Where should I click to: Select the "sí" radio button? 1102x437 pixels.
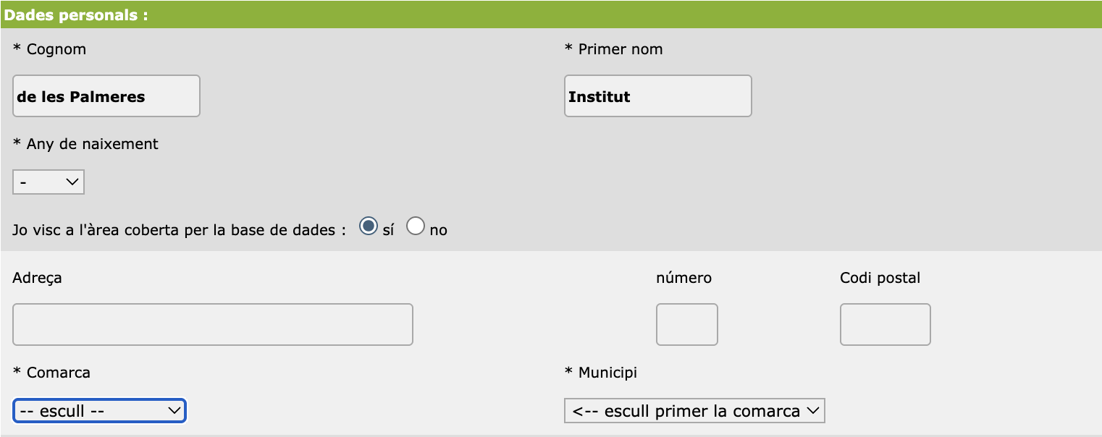[x=369, y=226]
